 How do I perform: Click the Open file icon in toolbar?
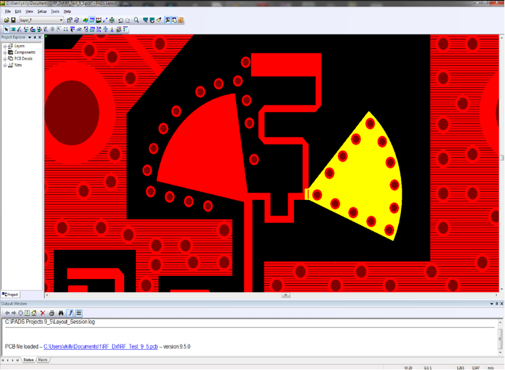click(x=6, y=20)
